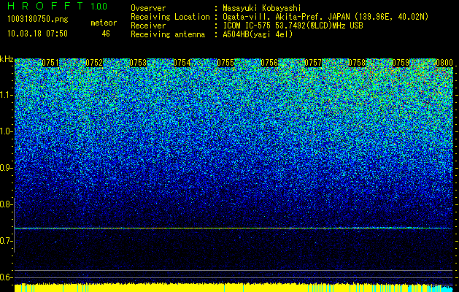The width and height of the screenshot is (459, 292).
Task: Click the 0.8 kHz axis label
Action: pyautogui.click(x=6, y=204)
